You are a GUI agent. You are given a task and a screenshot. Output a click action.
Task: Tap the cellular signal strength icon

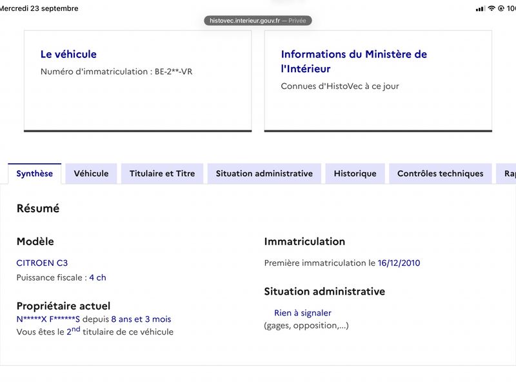pos(480,9)
